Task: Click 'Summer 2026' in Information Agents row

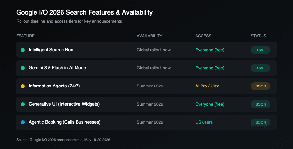Action: pyautogui.click(x=150, y=86)
